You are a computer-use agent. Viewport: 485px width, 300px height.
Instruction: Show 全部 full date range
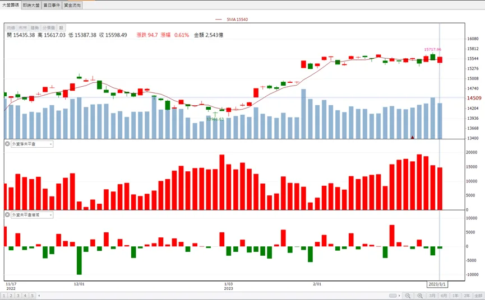(x=478, y=296)
